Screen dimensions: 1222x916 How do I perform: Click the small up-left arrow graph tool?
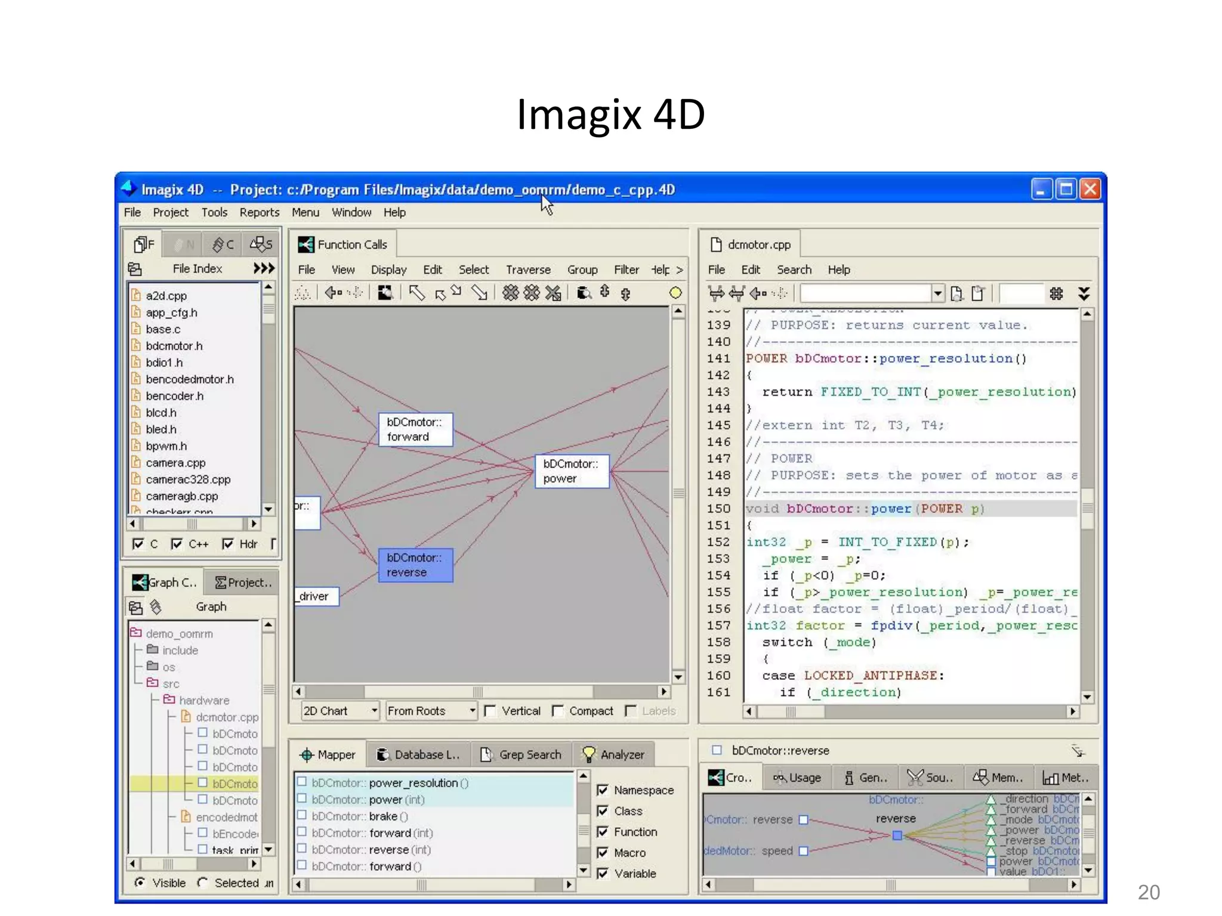[440, 295]
